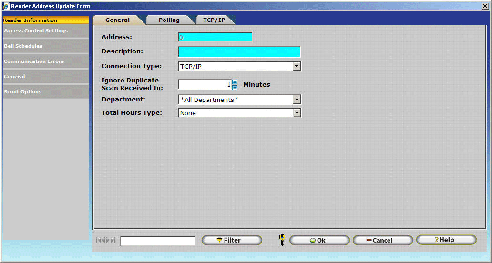Switch to the TCP/IP tab
Image resolution: width=492 pixels, height=263 pixels.
(x=214, y=20)
